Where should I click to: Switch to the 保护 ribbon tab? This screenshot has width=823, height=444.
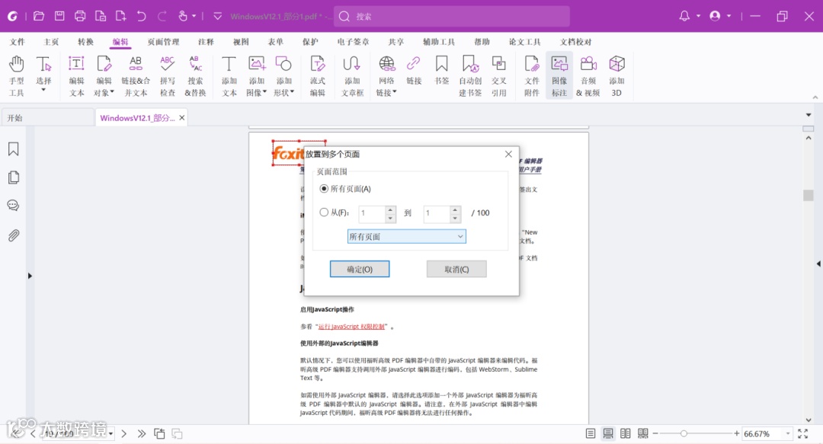tap(310, 42)
